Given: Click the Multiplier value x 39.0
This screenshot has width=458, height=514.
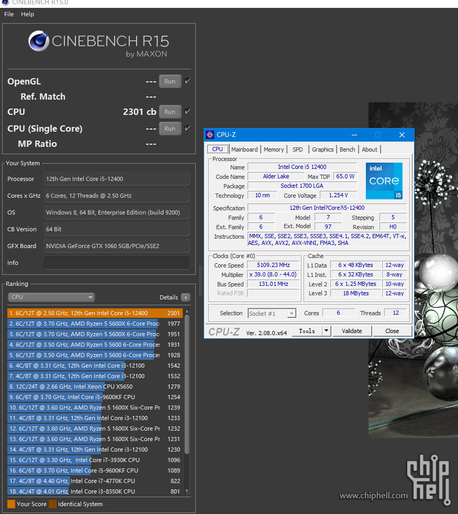Looking at the screenshot, I should tap(273, 274).
